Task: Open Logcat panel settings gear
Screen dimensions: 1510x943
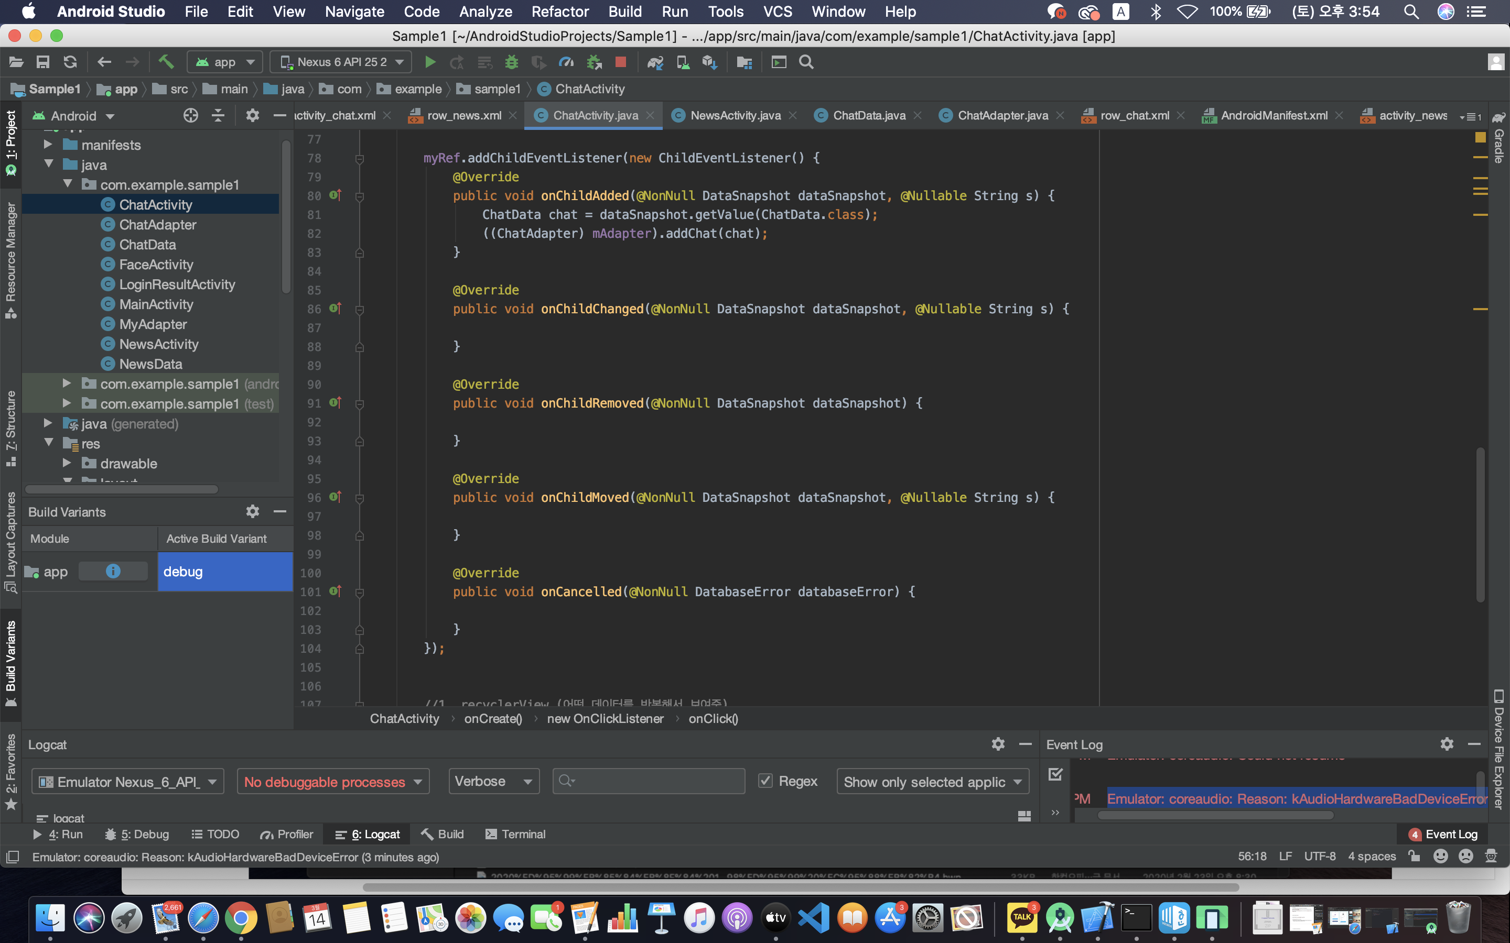Action: pyautogui.click(x=998, y=744)
